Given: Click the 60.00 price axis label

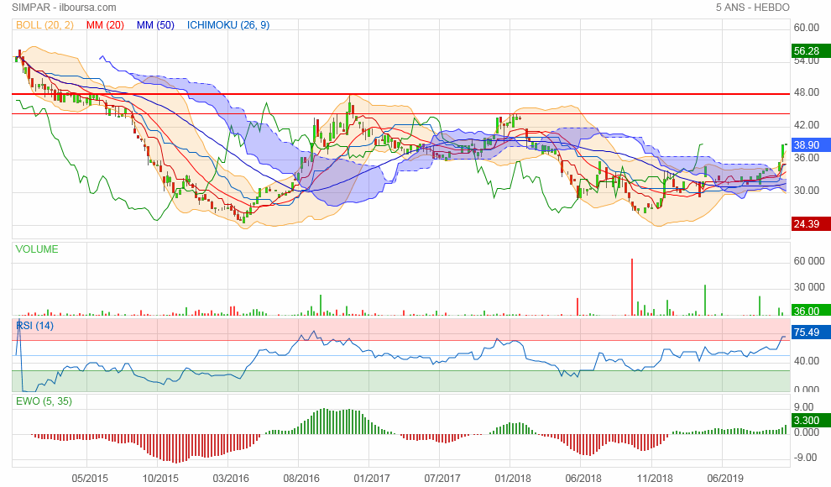Looking at the screenshot, I should click(x=806, y=28).
